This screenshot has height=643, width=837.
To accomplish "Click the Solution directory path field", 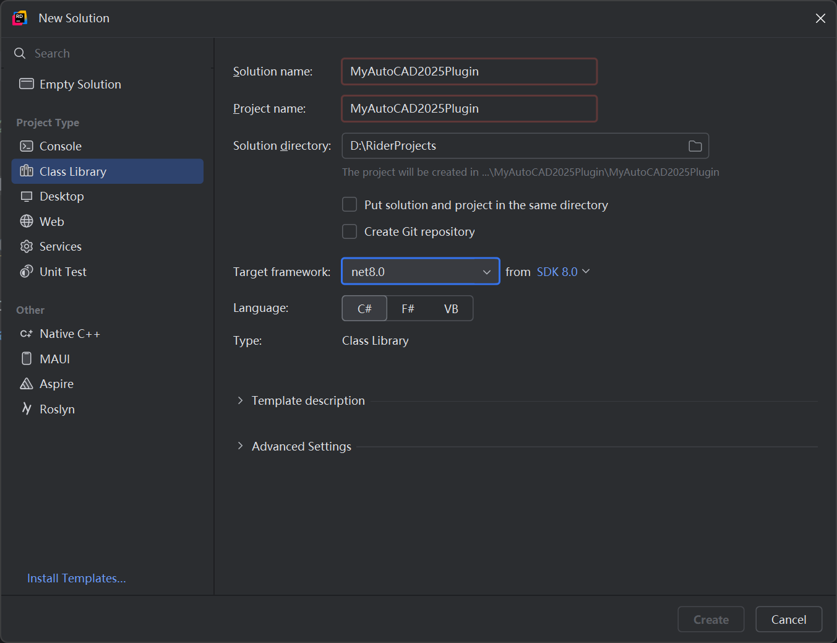I will (x=525, y=145).
